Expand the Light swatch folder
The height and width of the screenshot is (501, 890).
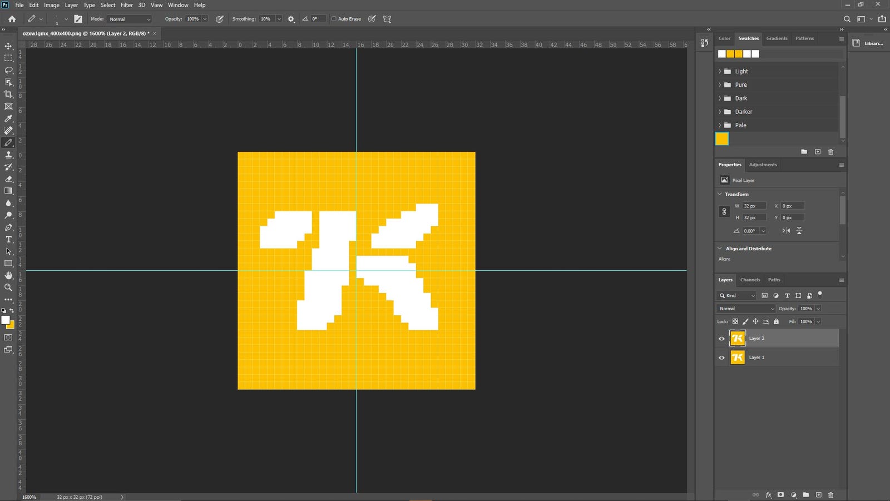pyautogui.click(x=720, y=71)
